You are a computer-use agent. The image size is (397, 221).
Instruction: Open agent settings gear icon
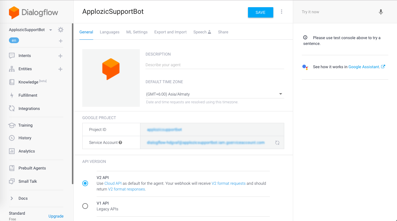click(x=60, y=30)
